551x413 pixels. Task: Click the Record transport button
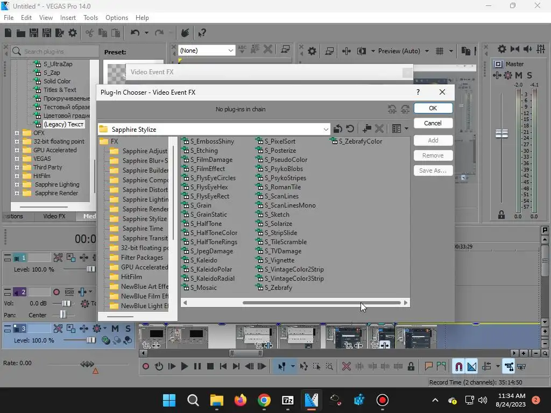pyautogui.click(x=146, y=367)
